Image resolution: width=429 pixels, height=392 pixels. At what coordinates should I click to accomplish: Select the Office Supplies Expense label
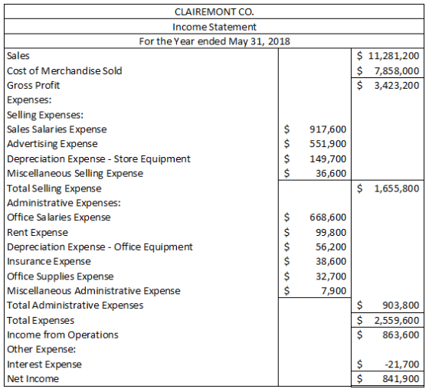coord(61,276)
